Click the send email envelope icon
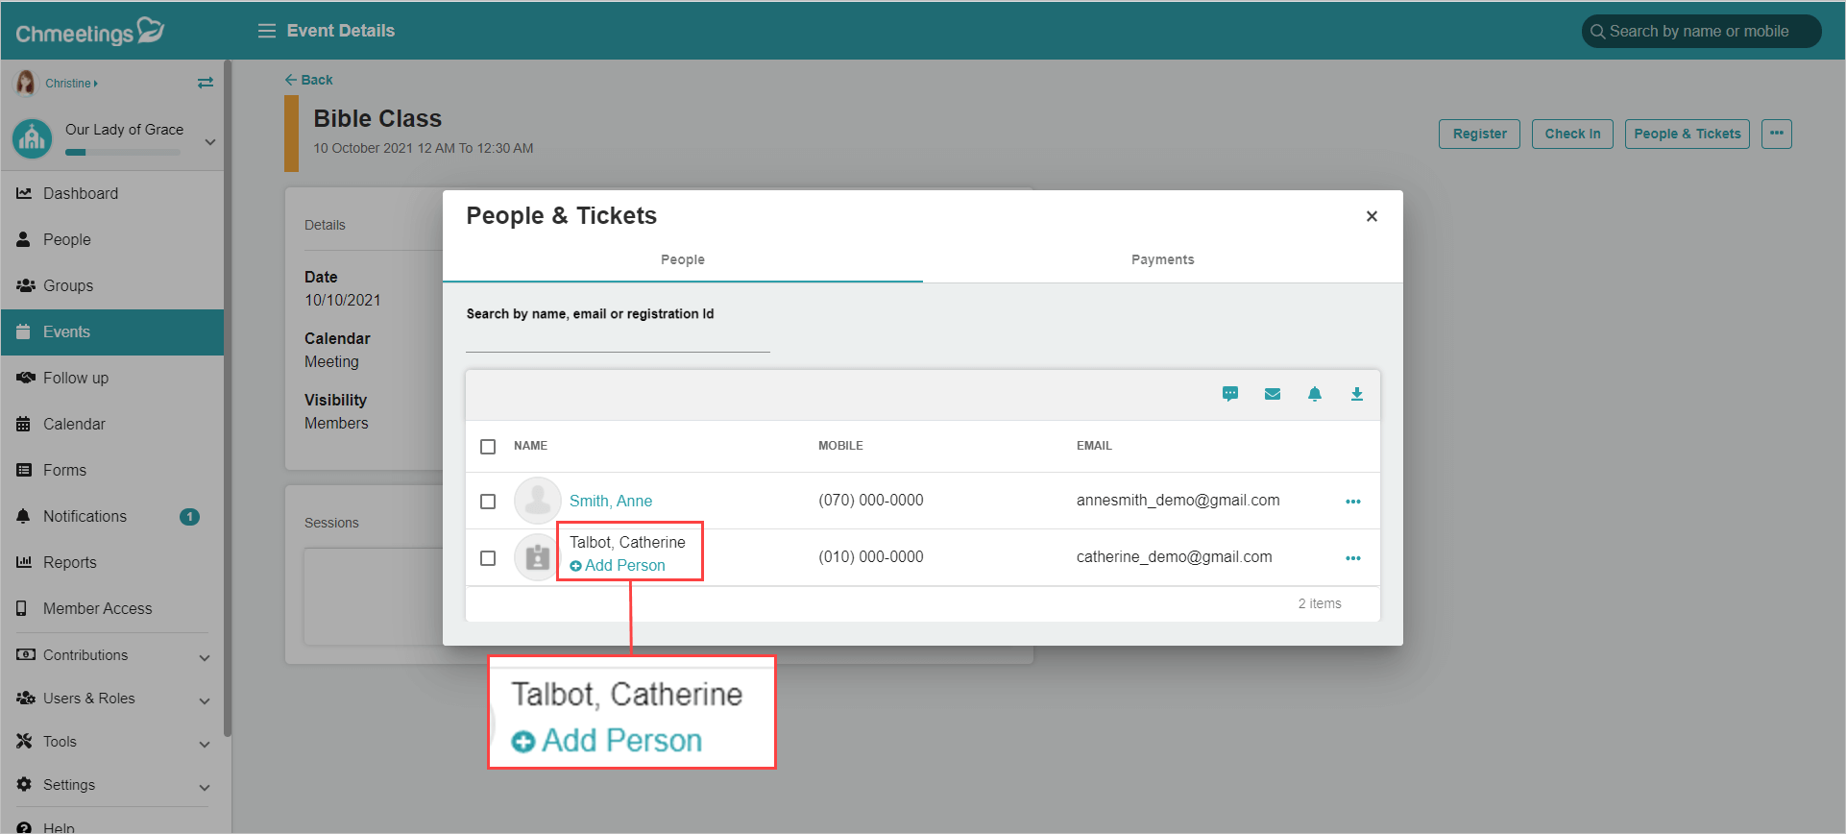The width and height of the screenshot is (1846, 834). point(1273,394)
